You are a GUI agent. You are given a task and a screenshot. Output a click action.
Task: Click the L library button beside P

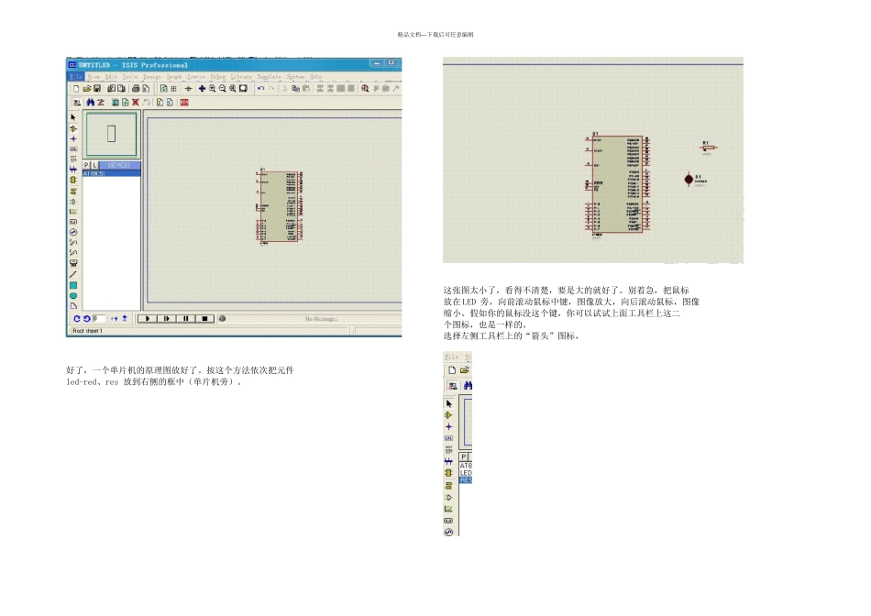(94, 166)
